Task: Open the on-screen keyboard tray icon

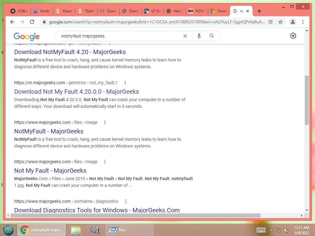Action: tap(261, 230)
